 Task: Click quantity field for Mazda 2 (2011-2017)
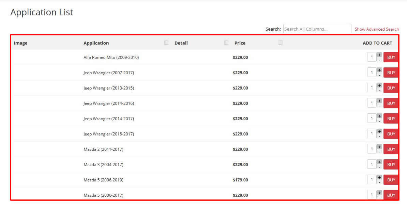pos(372,149)
